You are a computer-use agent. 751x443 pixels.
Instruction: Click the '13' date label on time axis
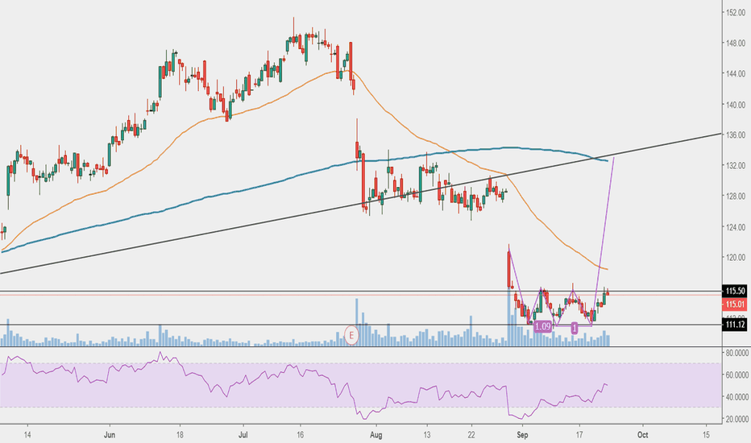[427, 435]
